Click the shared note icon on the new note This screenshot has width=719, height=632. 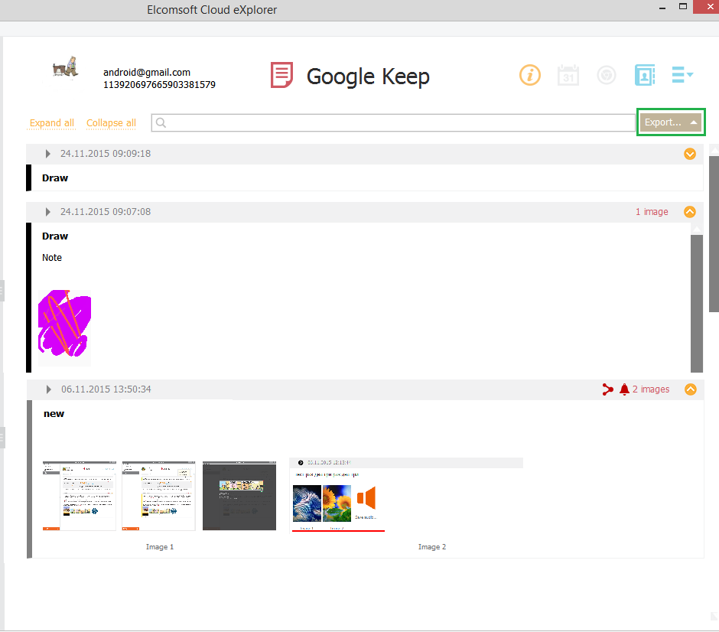point(608,389)
